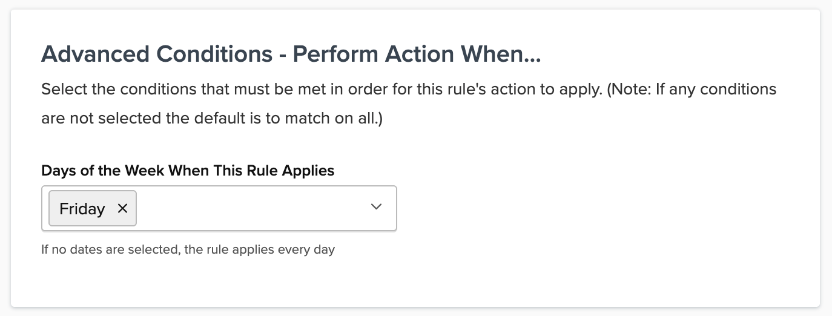Click "Days of the Week When This Rule Applies" label
This screenshot has height=316, width=832.
[x=188, y=171]
